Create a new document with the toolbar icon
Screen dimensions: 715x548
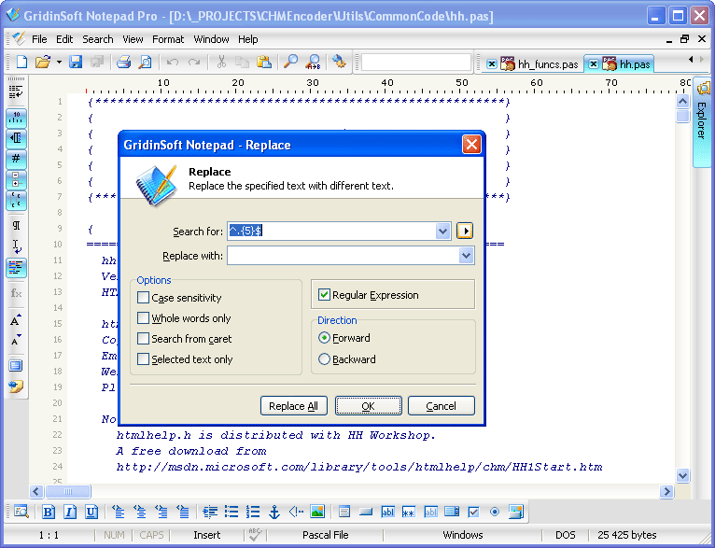click(21, 62)
